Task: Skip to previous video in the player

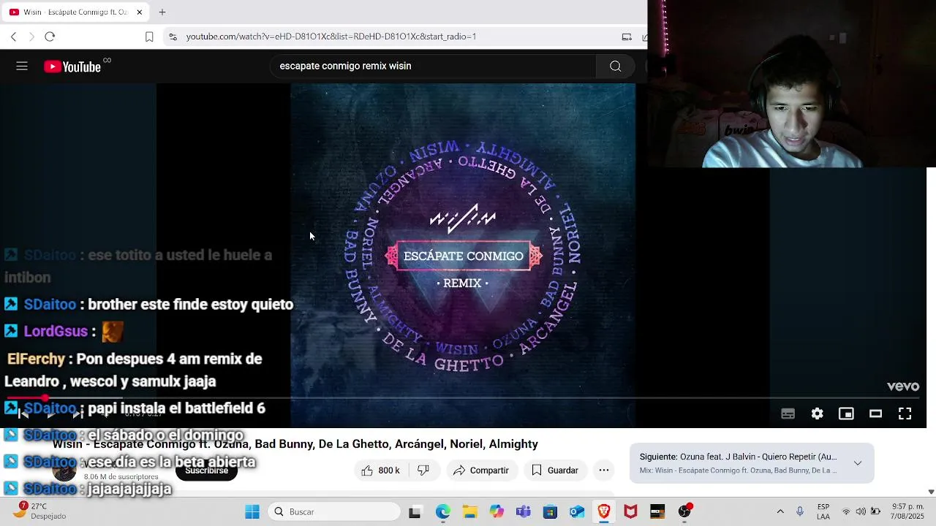Action: click(23, 414)
